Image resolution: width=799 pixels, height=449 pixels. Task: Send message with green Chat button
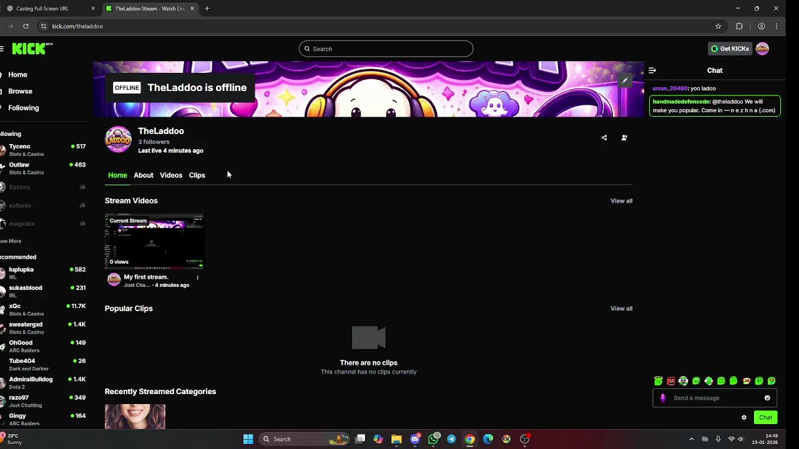765,418
